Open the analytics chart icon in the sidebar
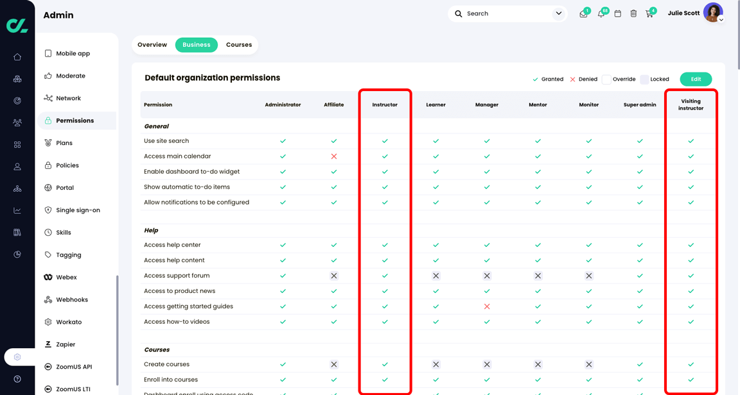This screenshot has height=395, width=740. coord(17,210)
